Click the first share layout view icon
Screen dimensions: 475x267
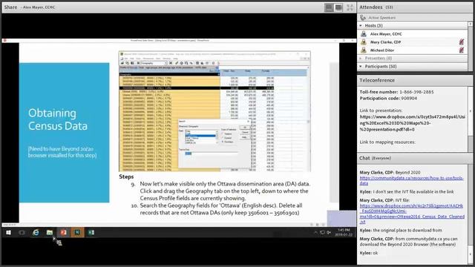click(329, 7)
